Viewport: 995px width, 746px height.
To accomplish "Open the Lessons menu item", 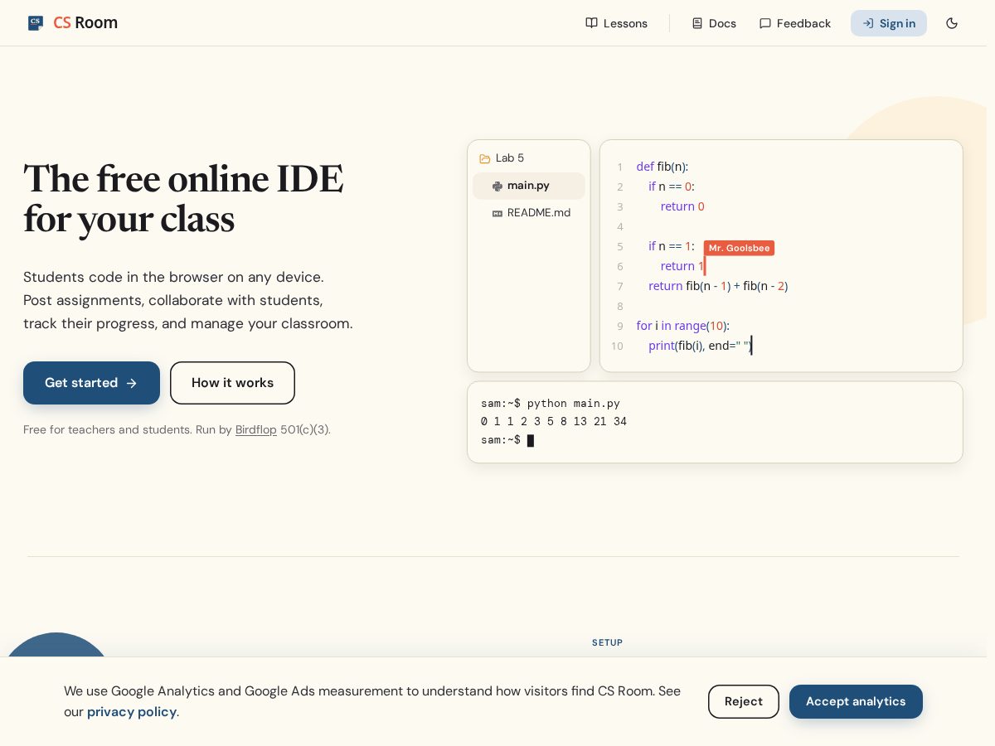I will (616, 23).
